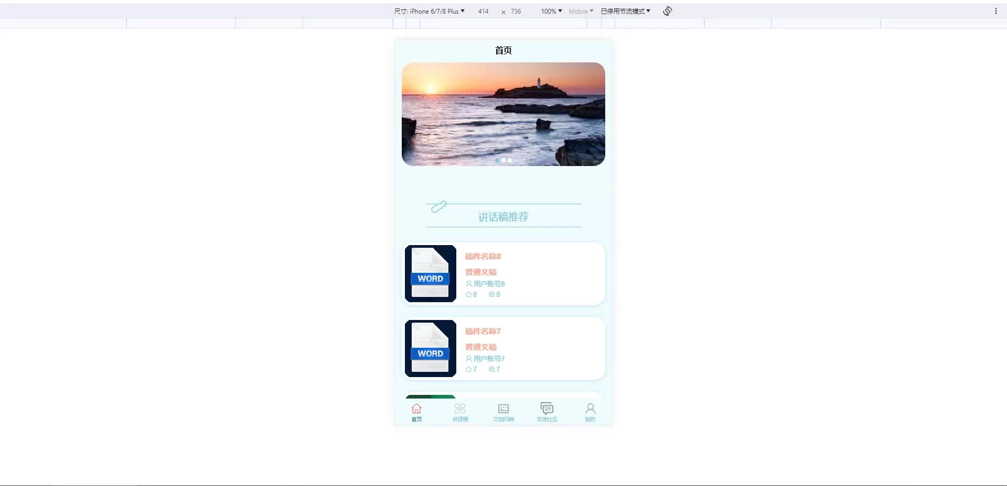Select the second carousel indicator dot

coord(504,160)
